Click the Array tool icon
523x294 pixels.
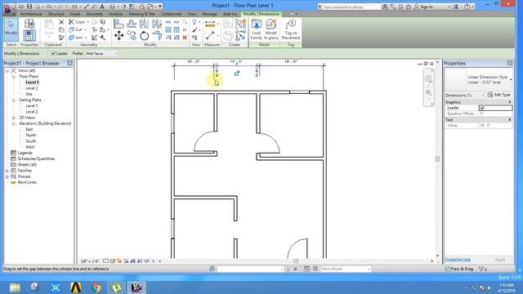pyautogui.click(x=168, y=29)
